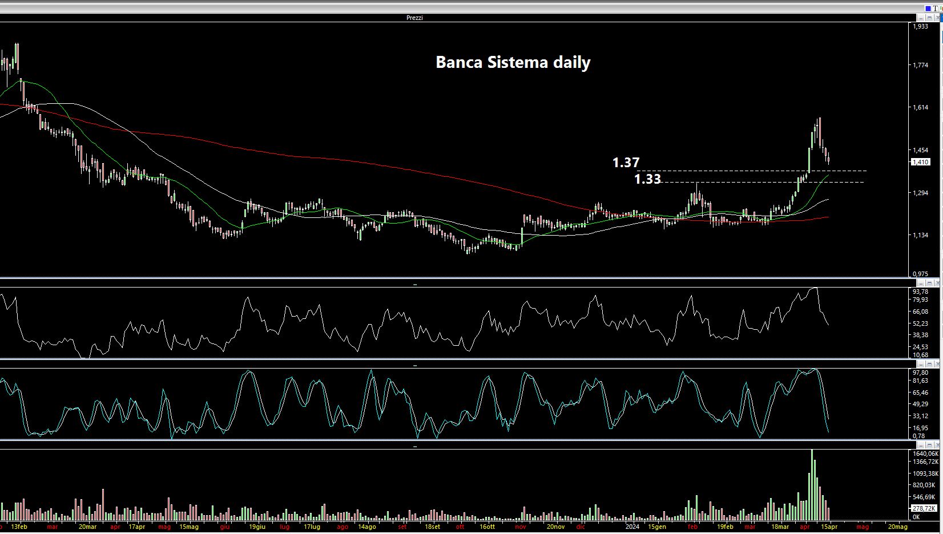Click the 15gen date label
Image resolution: width=943 pixels, height=534 pixels.
[657, 527]
